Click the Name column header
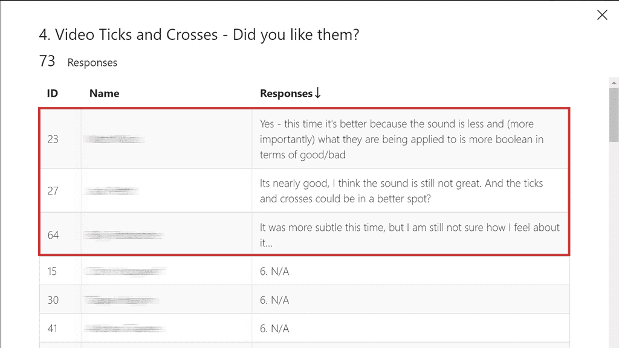 [104, 94]
